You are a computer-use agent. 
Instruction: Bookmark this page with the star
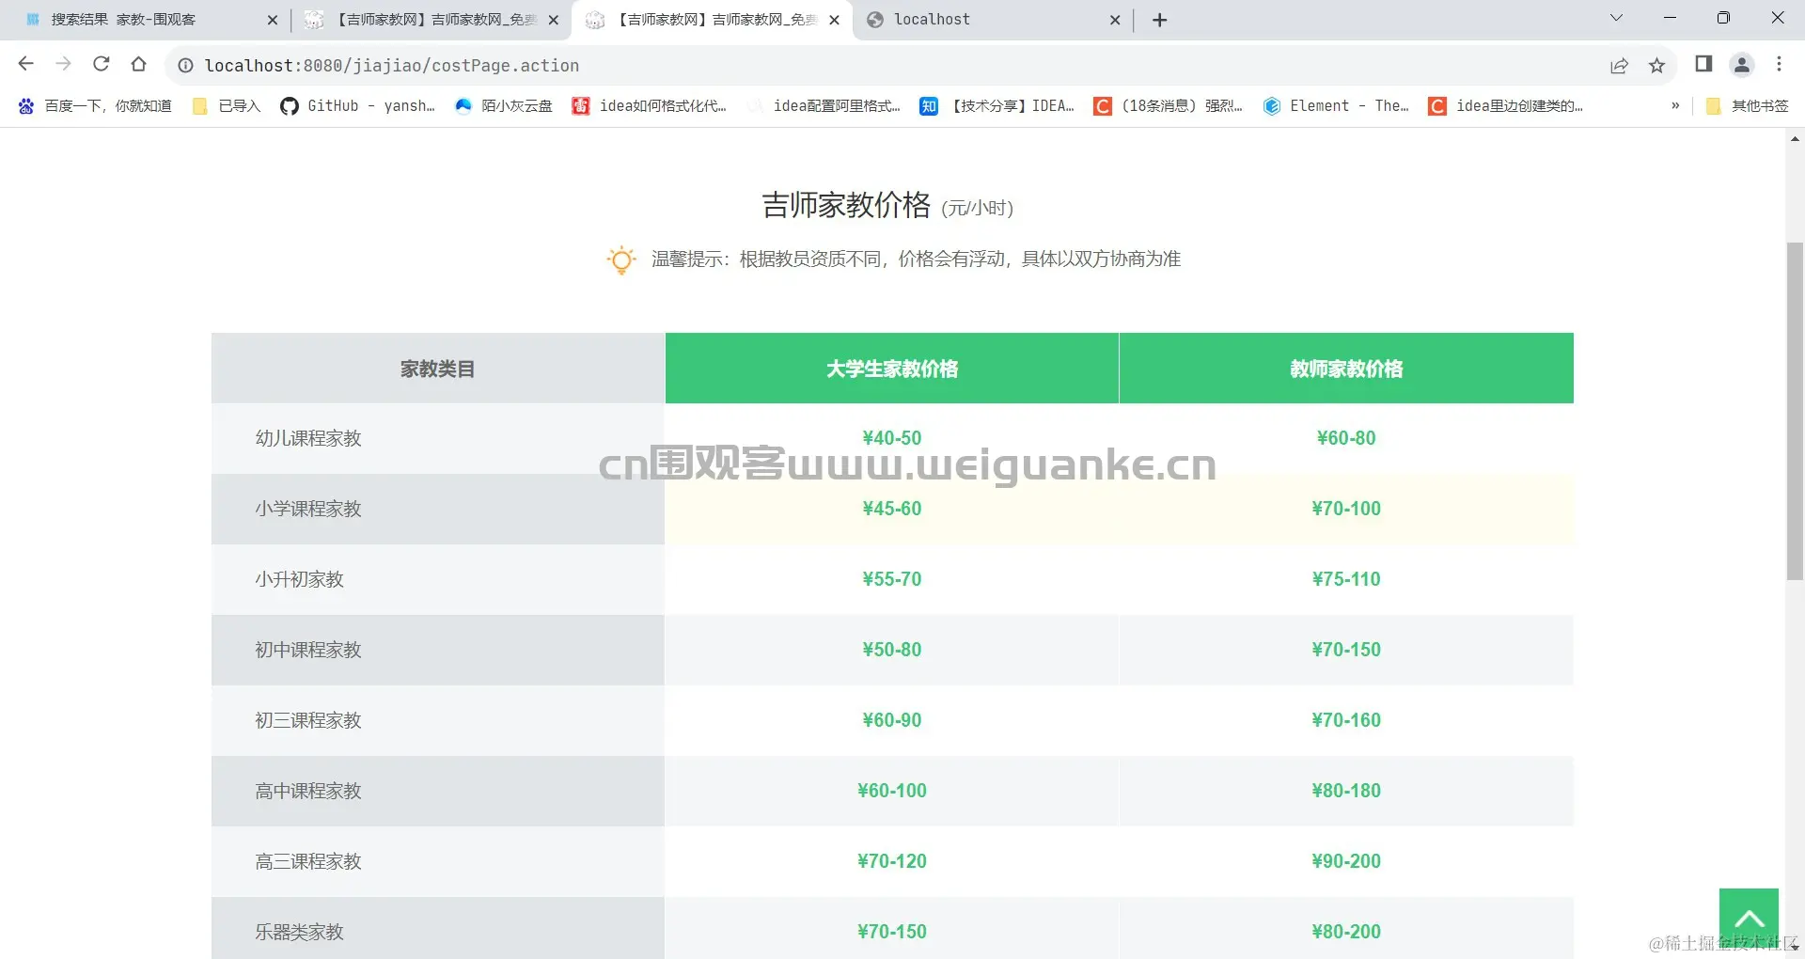pyautogui.click(x=1657, y=65)
